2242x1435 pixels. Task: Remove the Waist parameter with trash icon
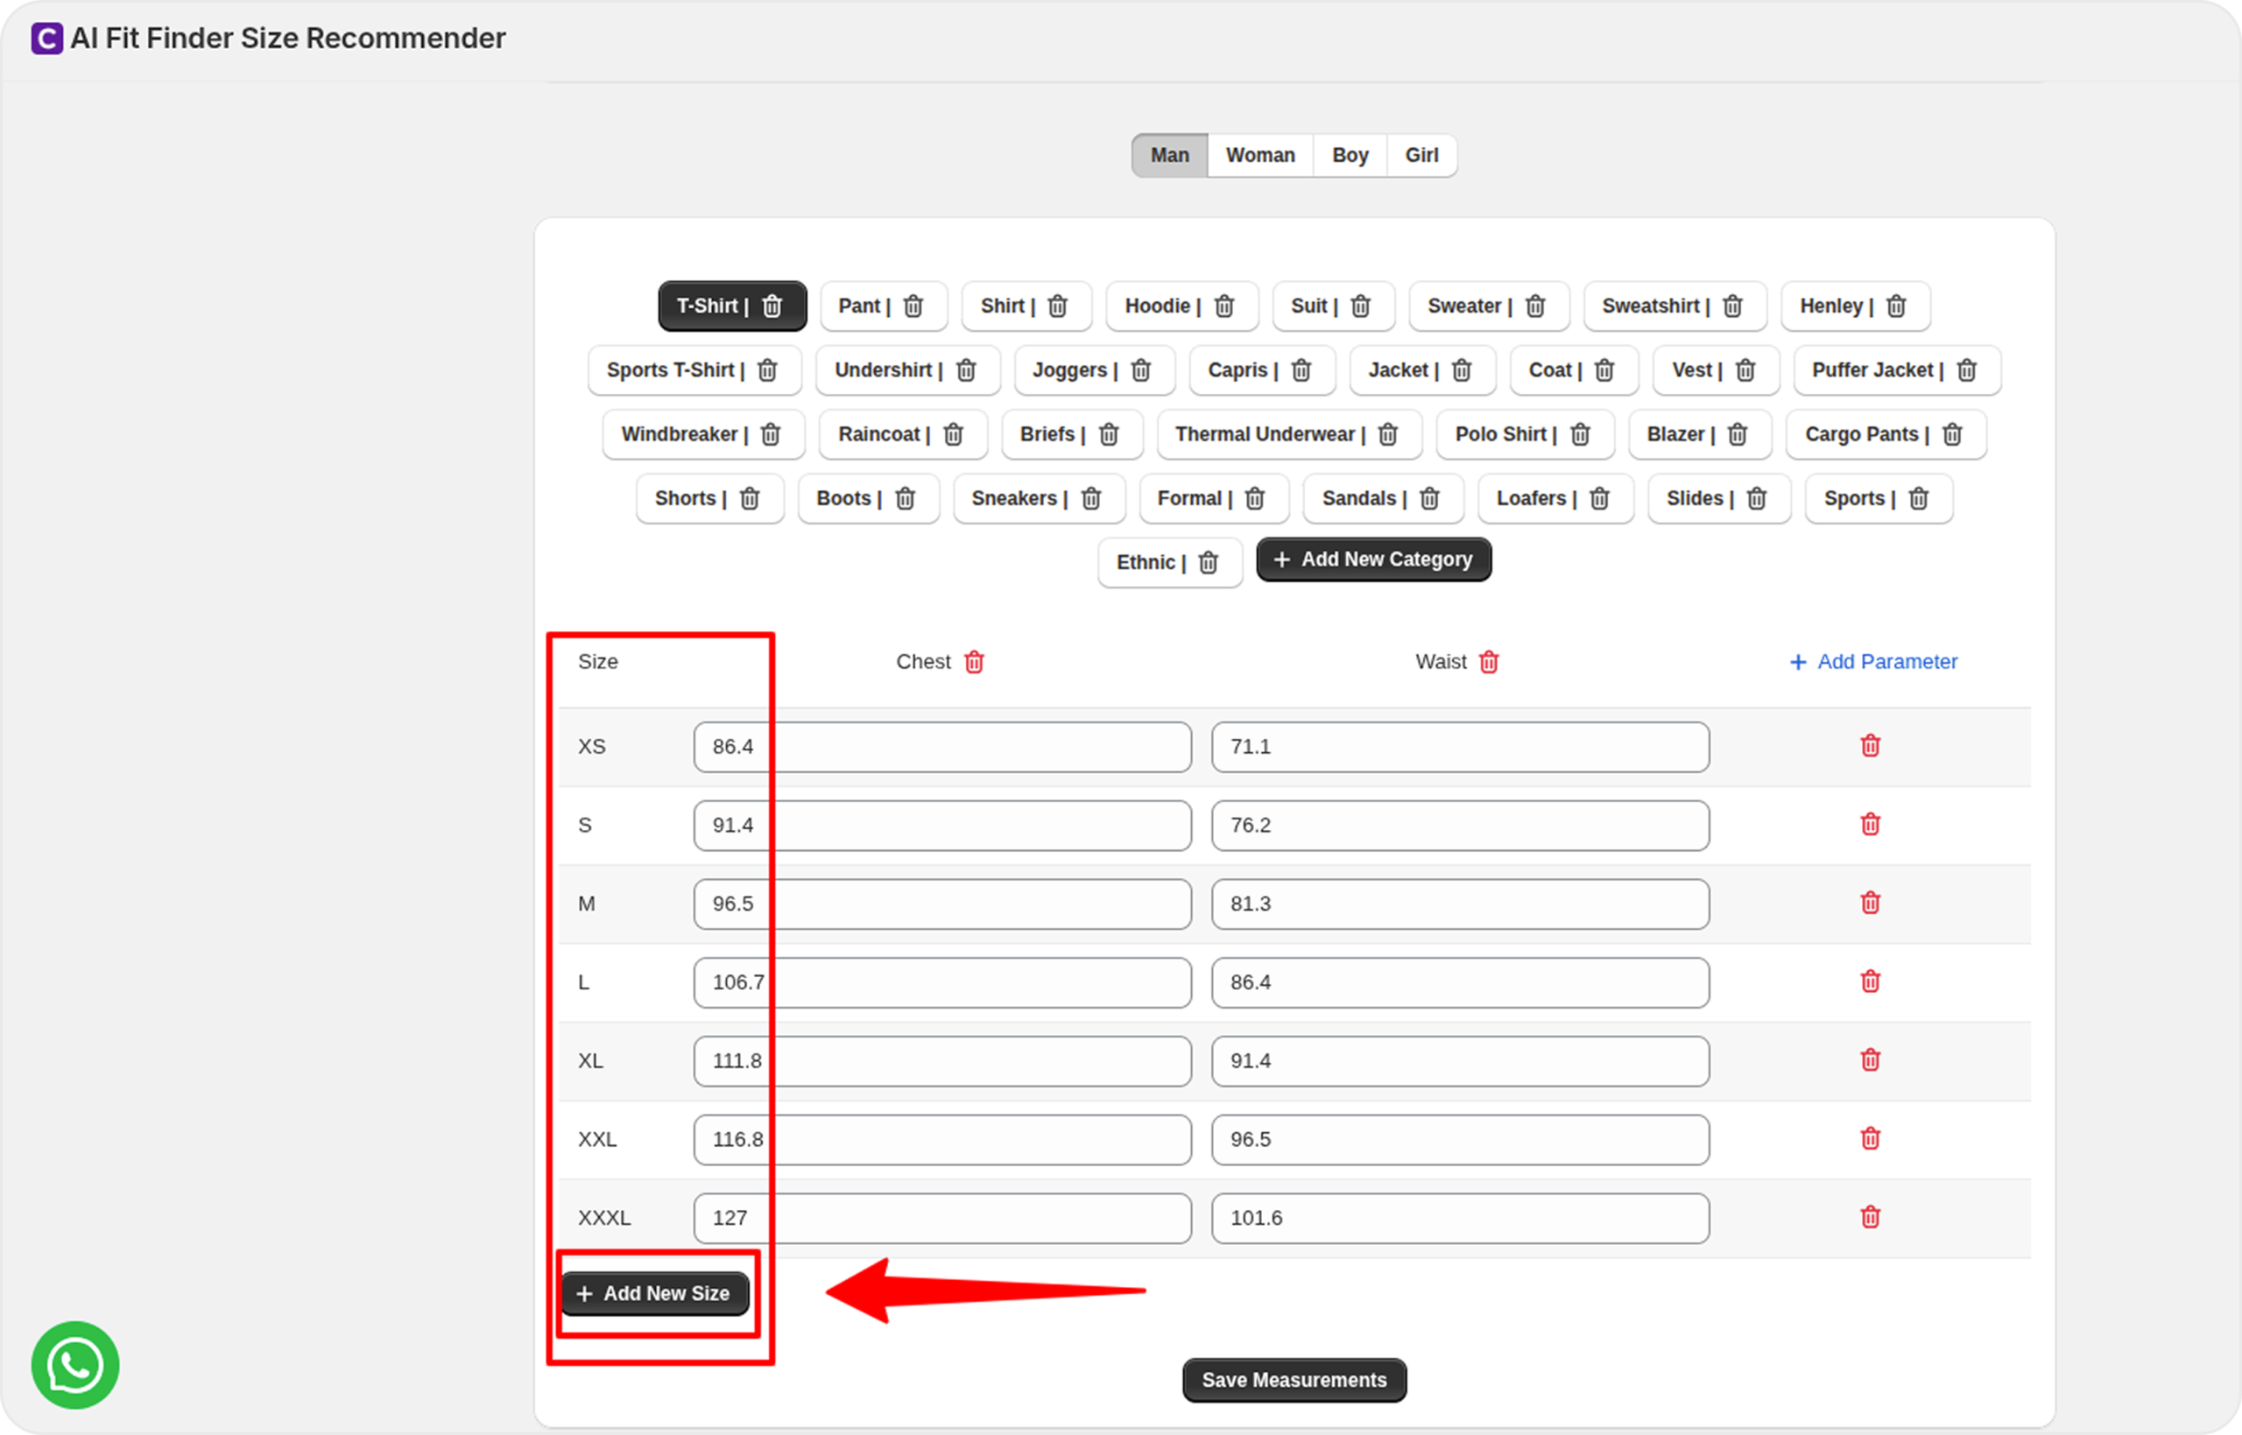coord(1489,663)
